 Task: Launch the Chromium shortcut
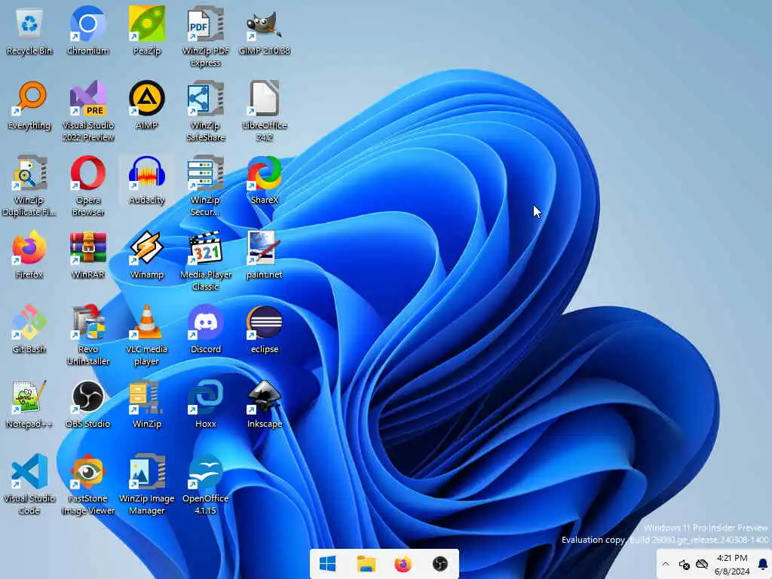pos(87,30)
